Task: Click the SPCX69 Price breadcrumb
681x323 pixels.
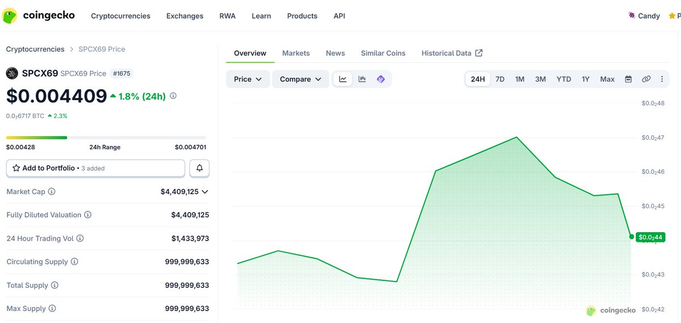Action: [x=102, y=49]
